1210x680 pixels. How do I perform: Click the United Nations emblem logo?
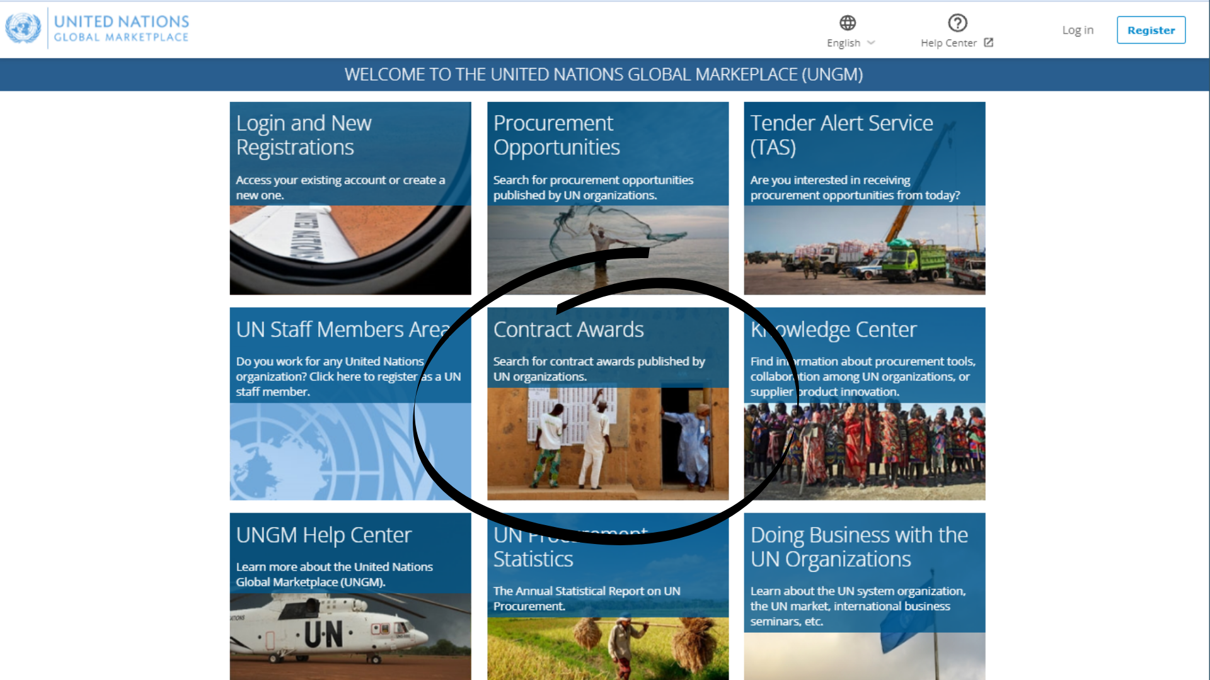click(23, 28)
